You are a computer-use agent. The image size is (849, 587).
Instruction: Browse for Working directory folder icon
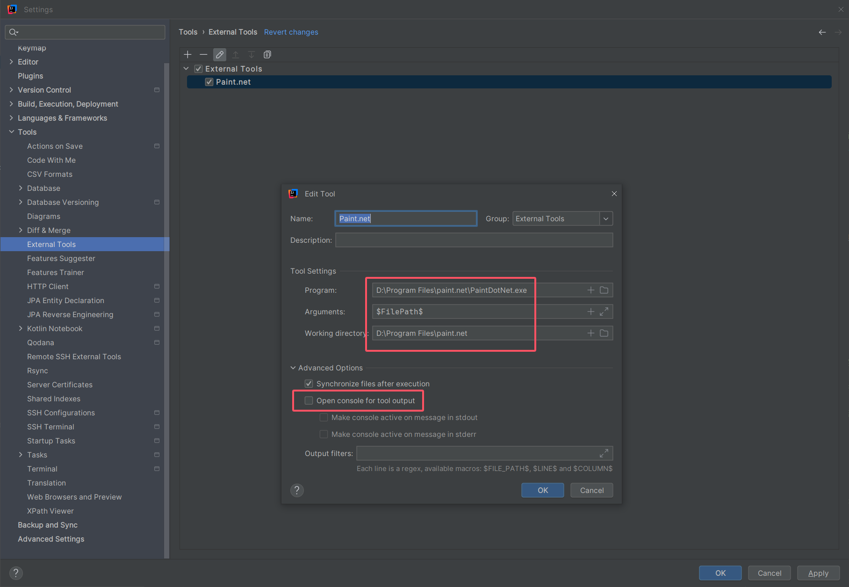604,333
